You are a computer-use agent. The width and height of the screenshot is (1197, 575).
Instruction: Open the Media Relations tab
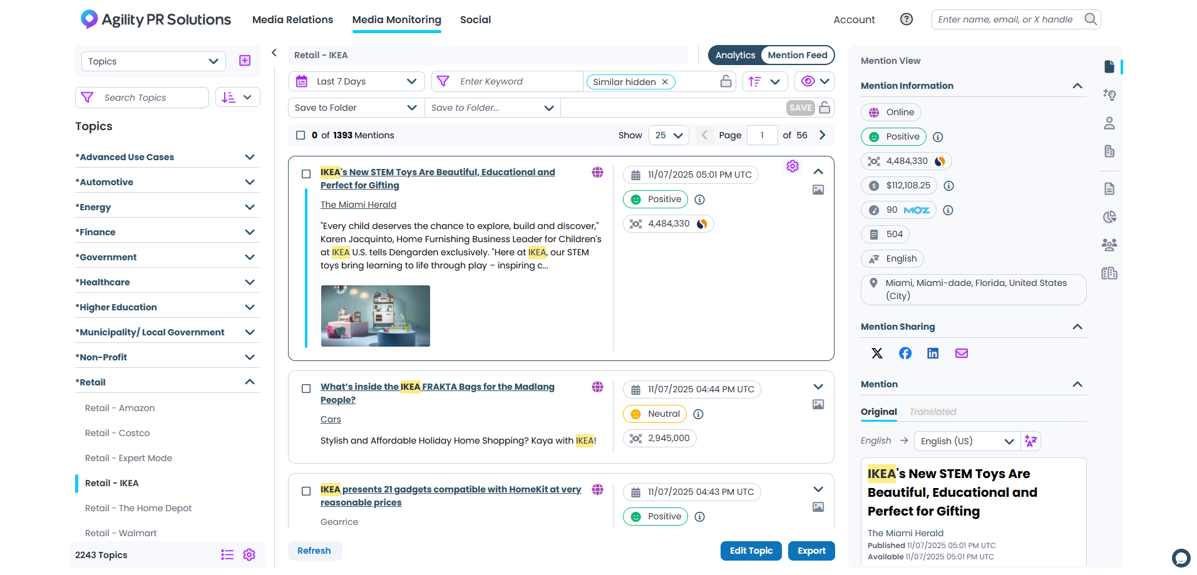(292, 20)
